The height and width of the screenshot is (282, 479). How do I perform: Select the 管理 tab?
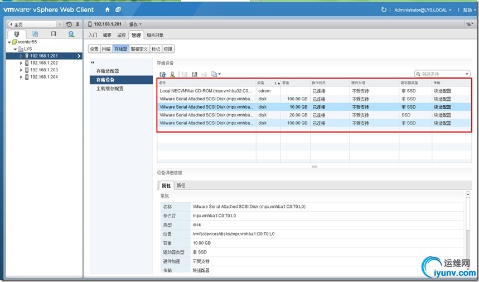(x=136, y=35)
